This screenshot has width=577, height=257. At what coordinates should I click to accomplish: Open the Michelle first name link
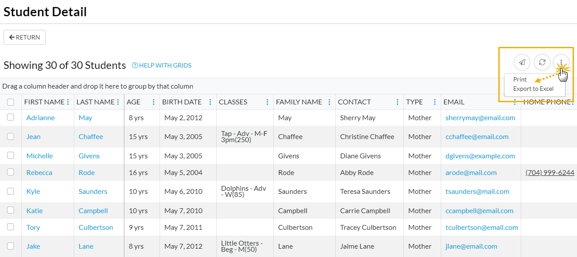pos(40,156)
